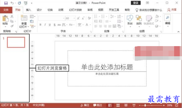This screenshot has height=108, width=182.
Task: Add a new slide with 新建幻灯片
Action: pos(24,22)
